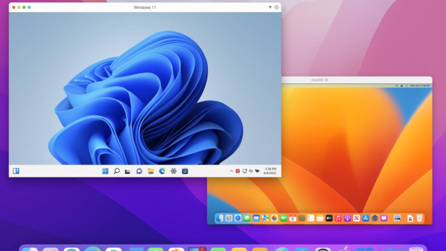Open Photos in the macOS 13 dock
Image resolution: width=446 pixels, height=251 pixels.
click(274, 218)
